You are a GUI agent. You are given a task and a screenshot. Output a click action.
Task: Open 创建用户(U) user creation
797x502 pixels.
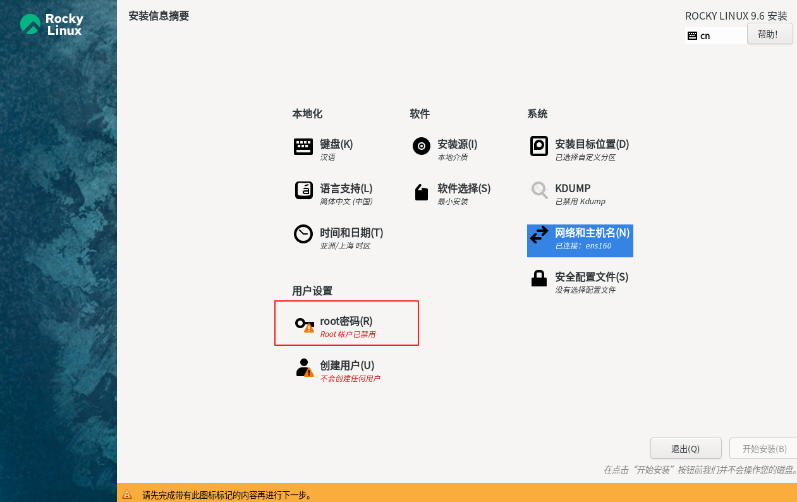pos(347,365)
